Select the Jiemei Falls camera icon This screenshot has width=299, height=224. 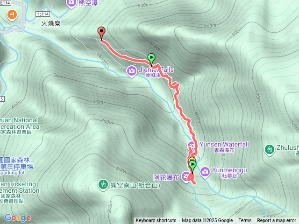pos(132,71)
